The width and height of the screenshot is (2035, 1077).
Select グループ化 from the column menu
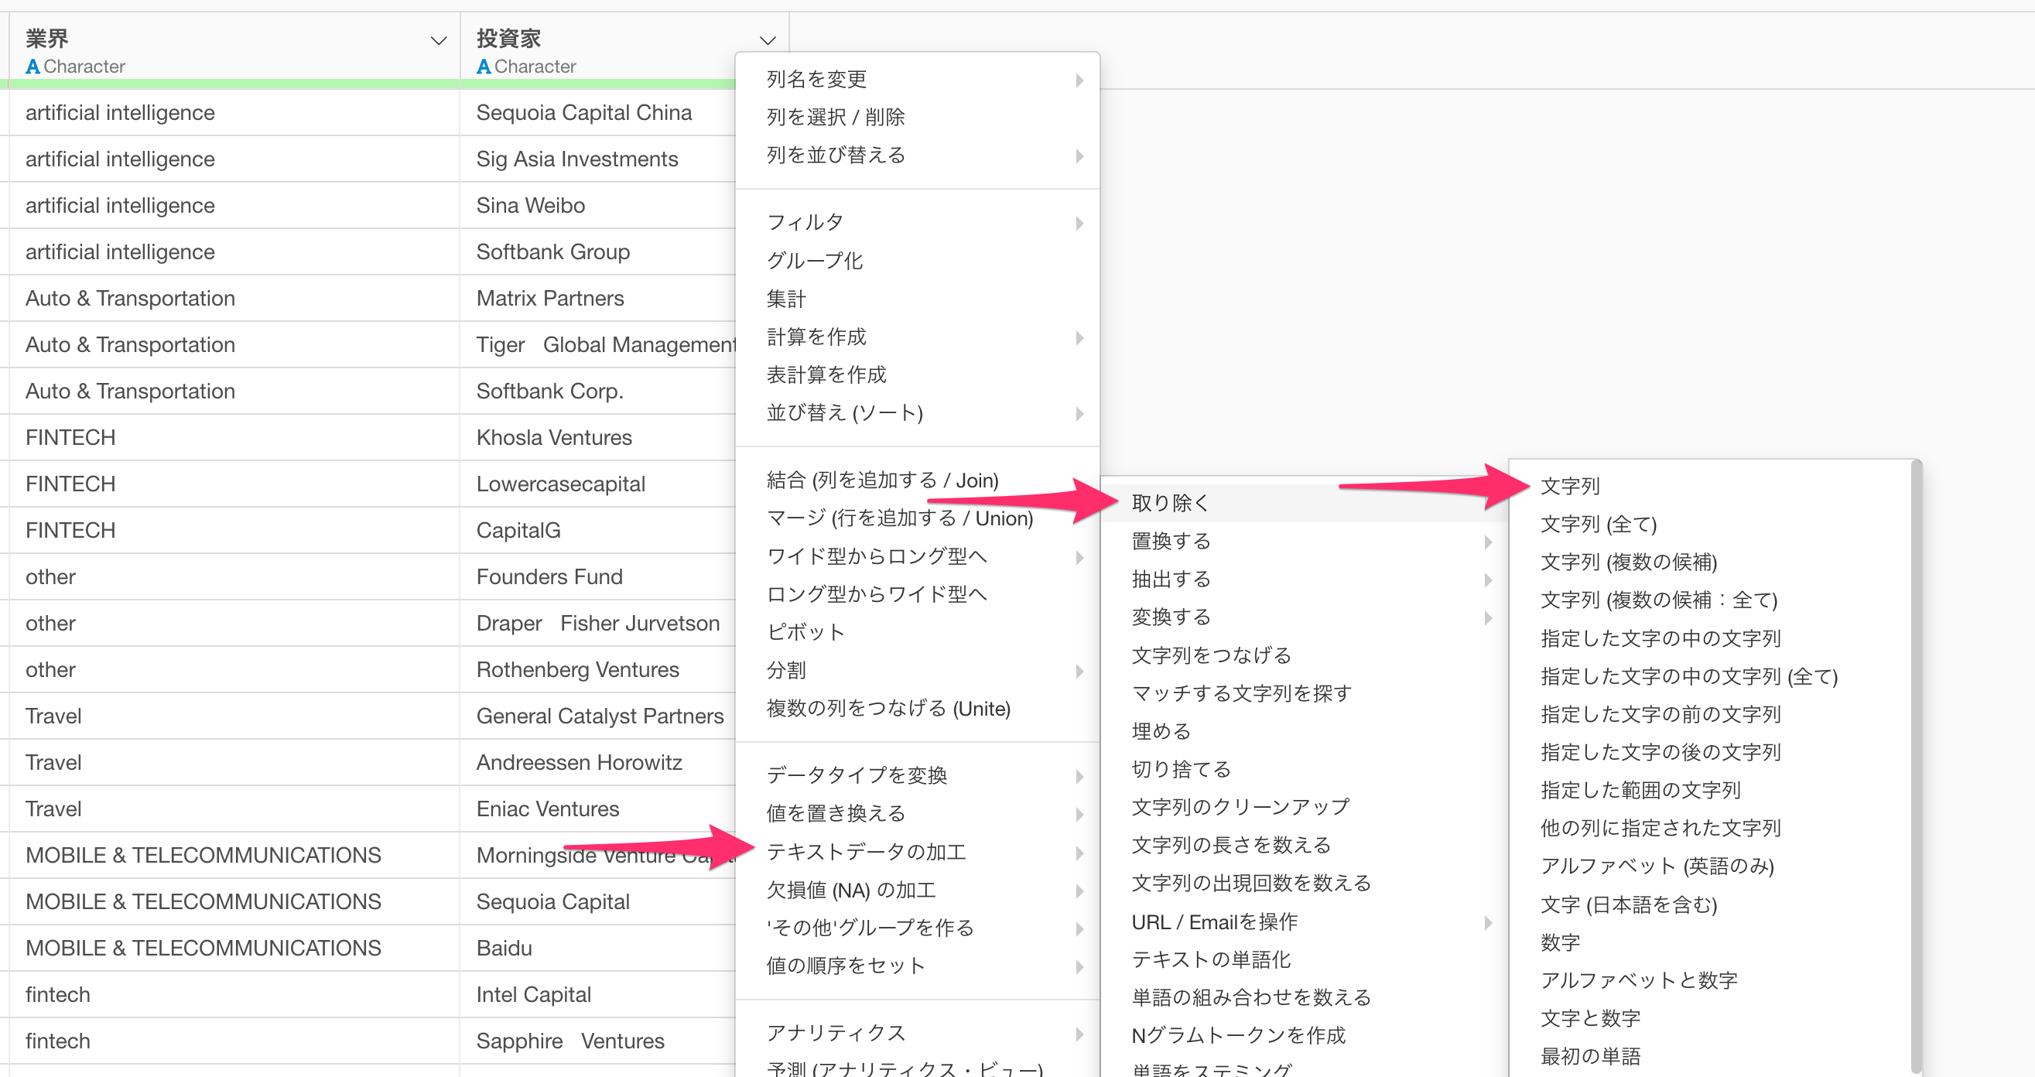click(917, 260)
